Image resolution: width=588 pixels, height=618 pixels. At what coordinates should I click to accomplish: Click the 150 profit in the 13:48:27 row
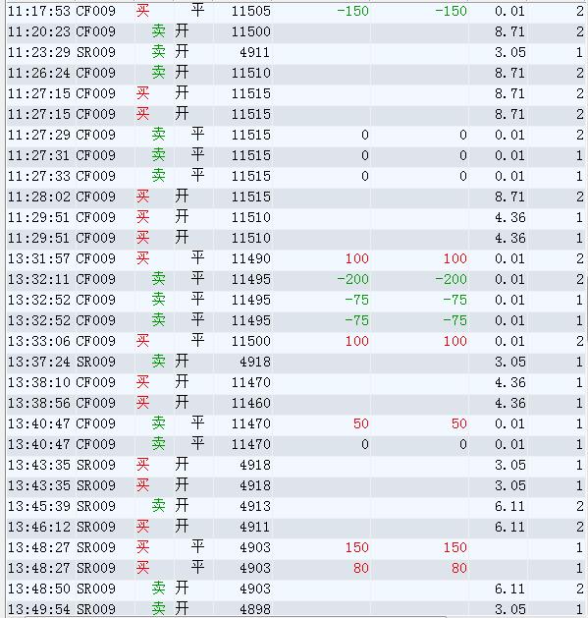pos(356,547)
